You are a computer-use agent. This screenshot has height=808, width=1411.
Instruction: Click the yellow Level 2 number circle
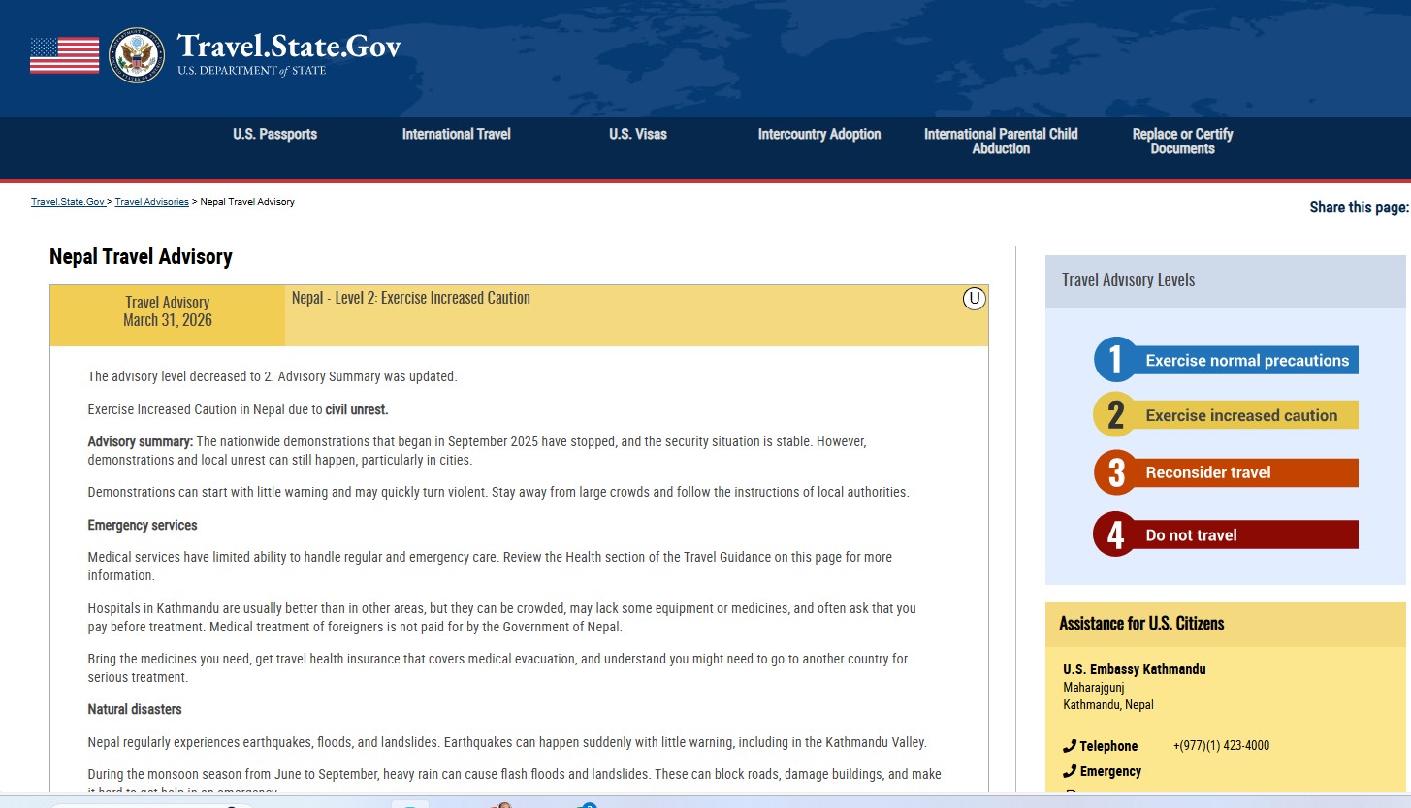(x=1115, y=415)
